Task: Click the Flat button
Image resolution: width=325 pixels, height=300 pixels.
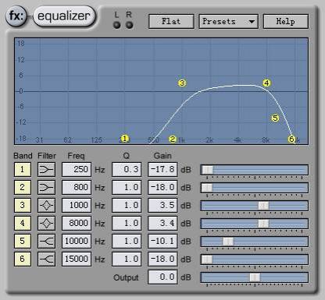Action: [171, 21]
